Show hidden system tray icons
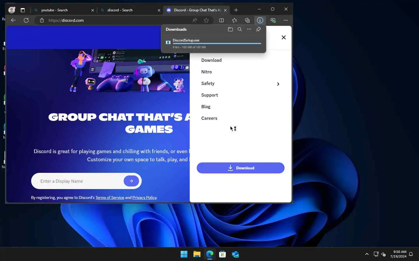Image resolution: width=419 pixels, height=261 pixels. [x=367, y=254]
